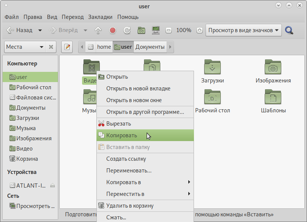
Task: Click the Up one level arrow icon
Action: tap(98, 30)
